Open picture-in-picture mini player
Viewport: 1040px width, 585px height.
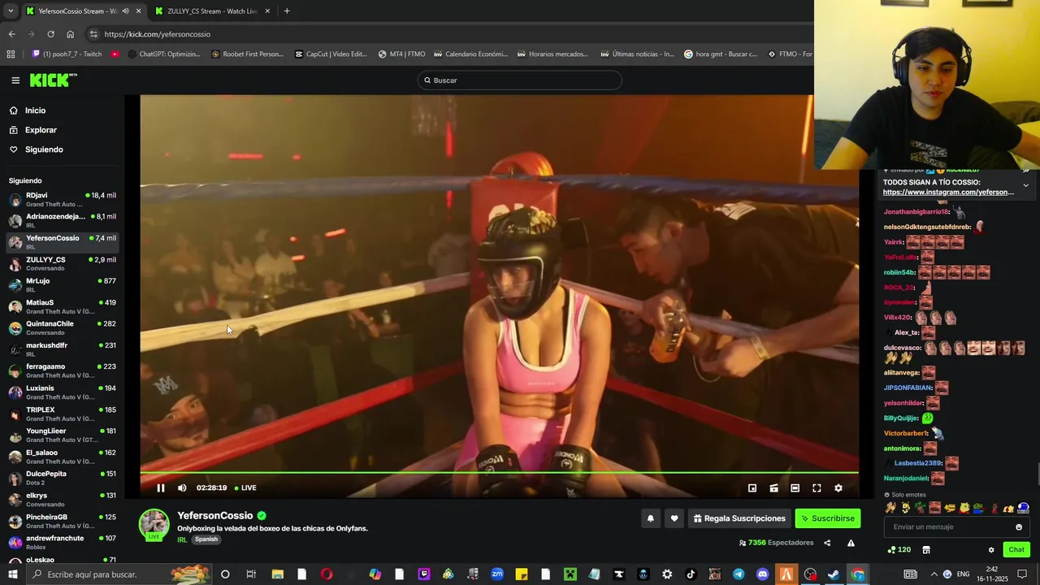pyautogui.click(x=752, y=487)
